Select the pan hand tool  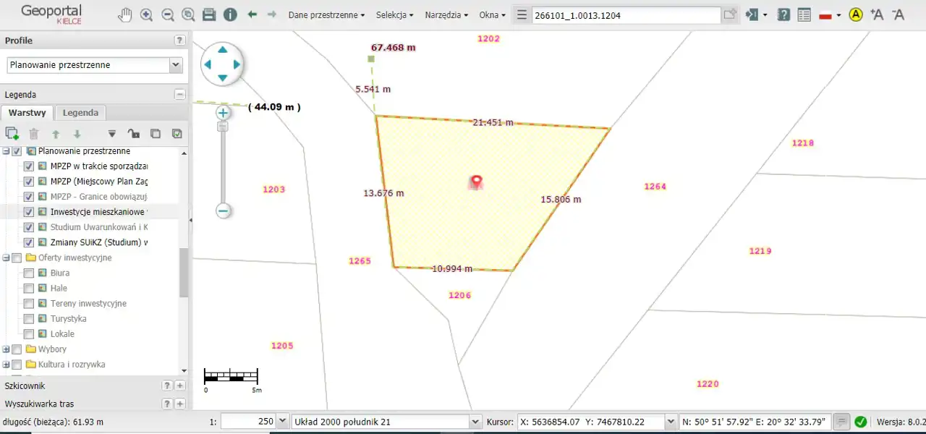[x=125, y=14]
